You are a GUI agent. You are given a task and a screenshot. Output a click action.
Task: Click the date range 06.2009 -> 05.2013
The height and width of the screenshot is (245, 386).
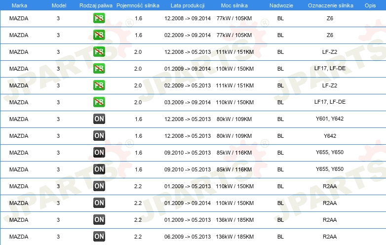(x=188, y=237)
